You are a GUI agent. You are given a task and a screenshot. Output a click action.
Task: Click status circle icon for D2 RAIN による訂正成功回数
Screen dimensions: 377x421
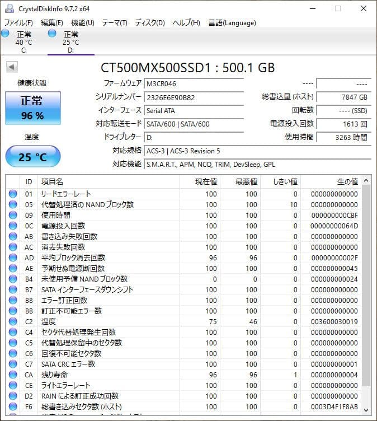point(13,396)
